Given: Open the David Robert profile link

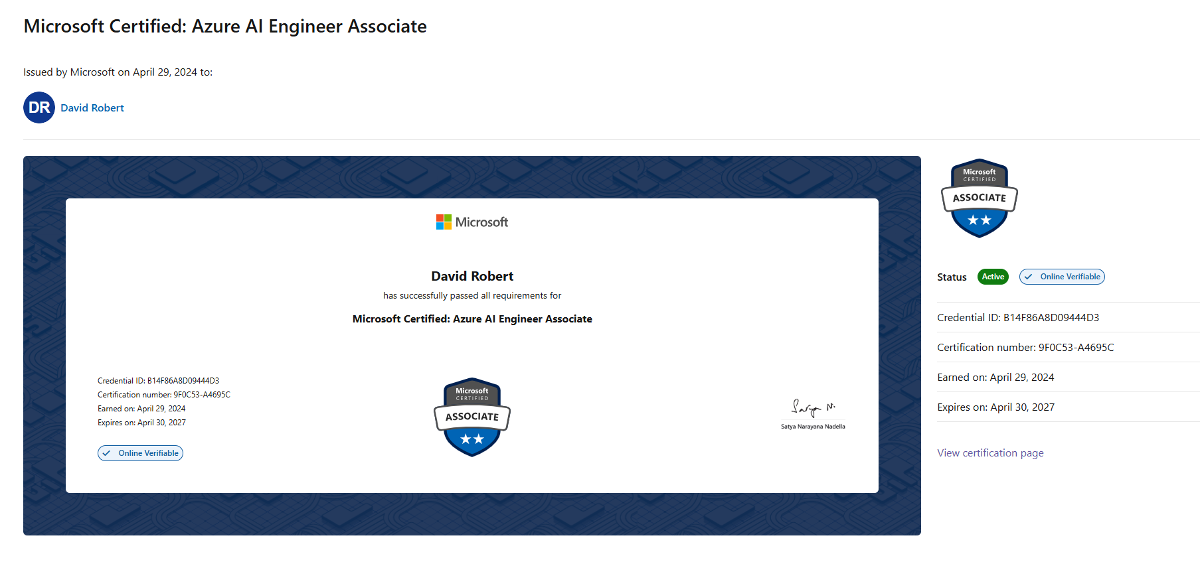Looking at the screenshot, I should point(92,107).
